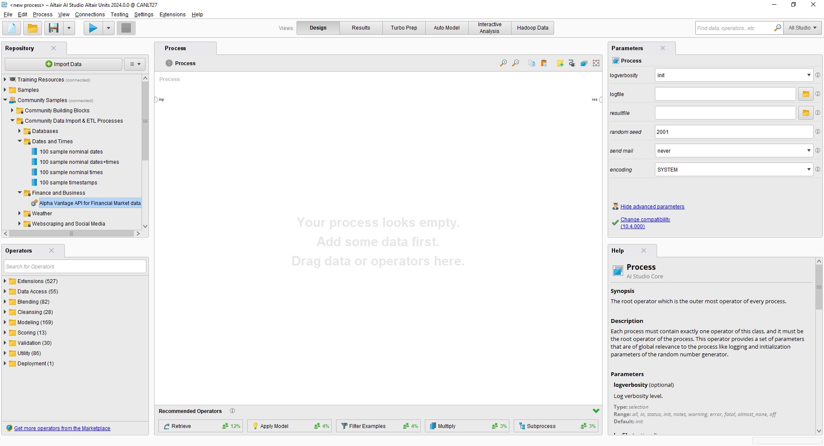Click the auto-wire connect ports icon
The width and height of the screenshot is (824, 446).
coord(572,63)
